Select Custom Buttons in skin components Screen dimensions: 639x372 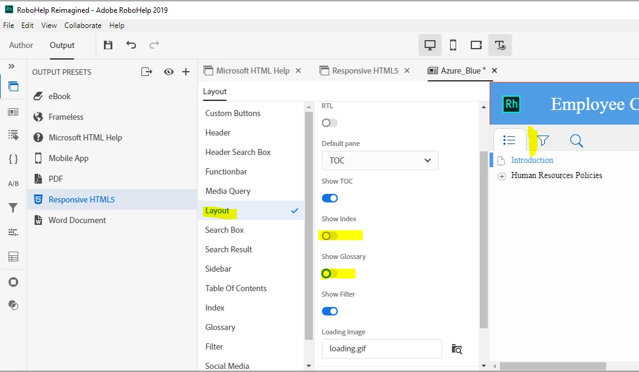pyautogui.click(x=251, y=114)
